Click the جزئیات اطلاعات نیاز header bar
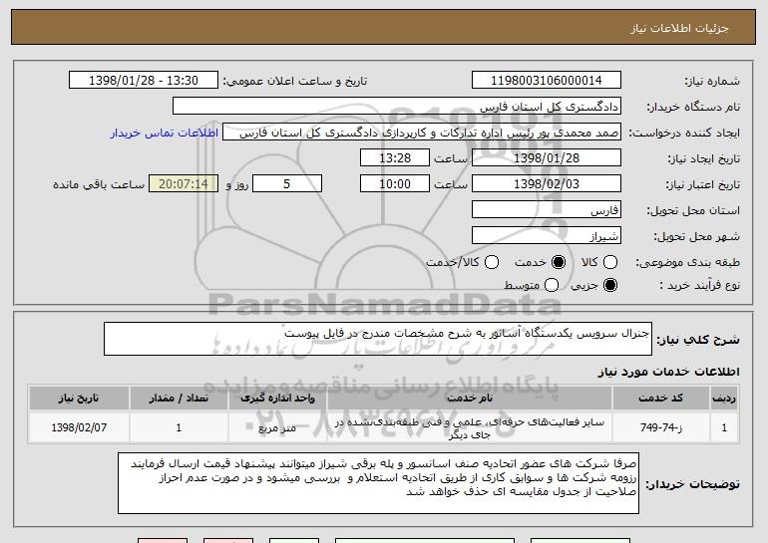This screenshot has width=768, height=543. click(x=384, y=27)
